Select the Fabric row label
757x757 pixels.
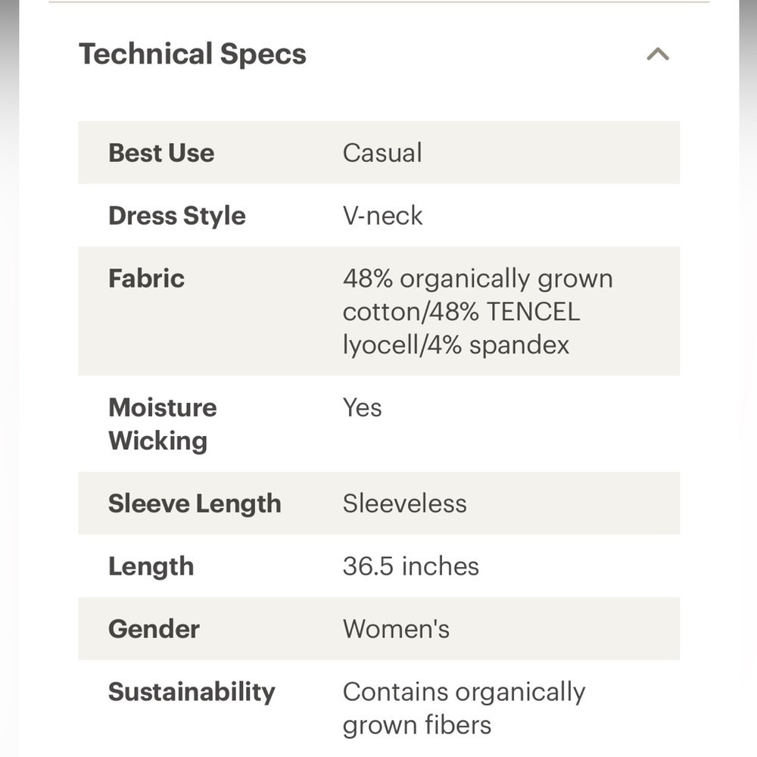(146, 279)
